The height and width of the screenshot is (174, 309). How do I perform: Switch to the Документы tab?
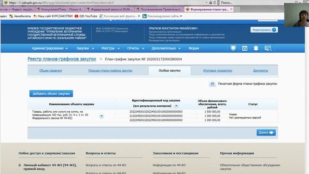(x=260, y=71)
